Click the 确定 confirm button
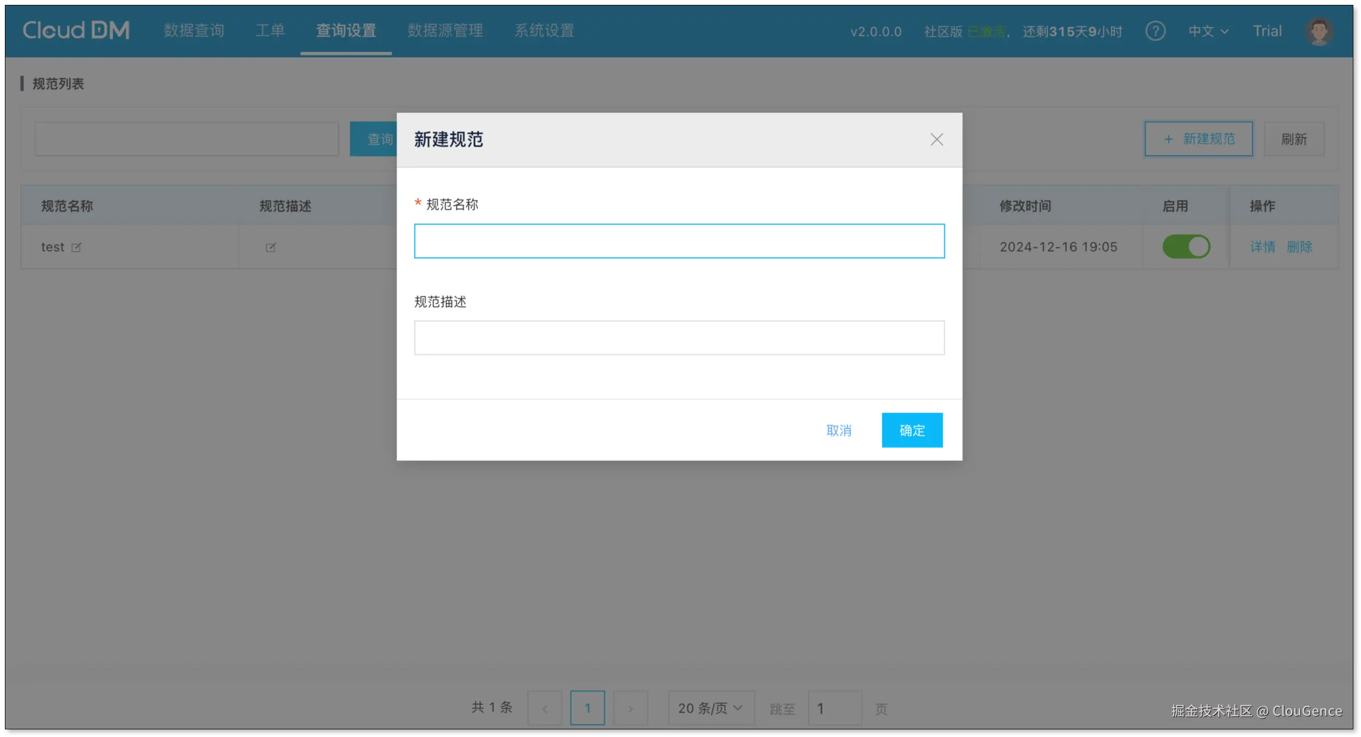This screenshot has height=737, width=1361. point(912,430)
